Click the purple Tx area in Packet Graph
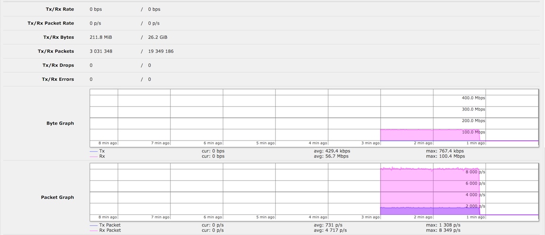The height and width of the screenshot is (235, 545). (x=425, y=211)
